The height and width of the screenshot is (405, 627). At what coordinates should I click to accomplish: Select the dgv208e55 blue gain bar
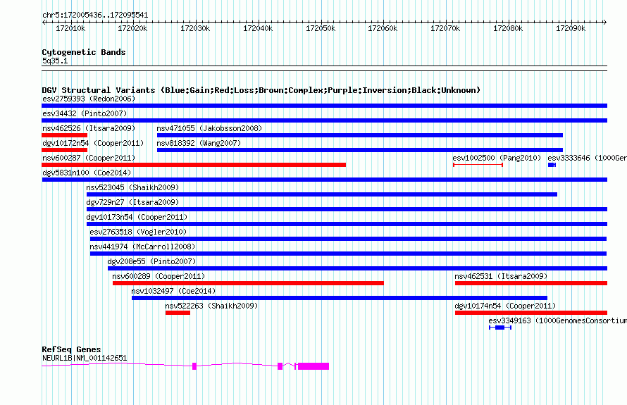tap(357, 268)
